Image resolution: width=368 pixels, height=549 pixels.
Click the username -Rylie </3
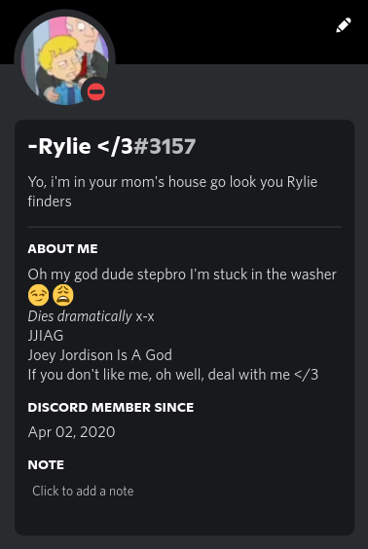coord(80,146)
